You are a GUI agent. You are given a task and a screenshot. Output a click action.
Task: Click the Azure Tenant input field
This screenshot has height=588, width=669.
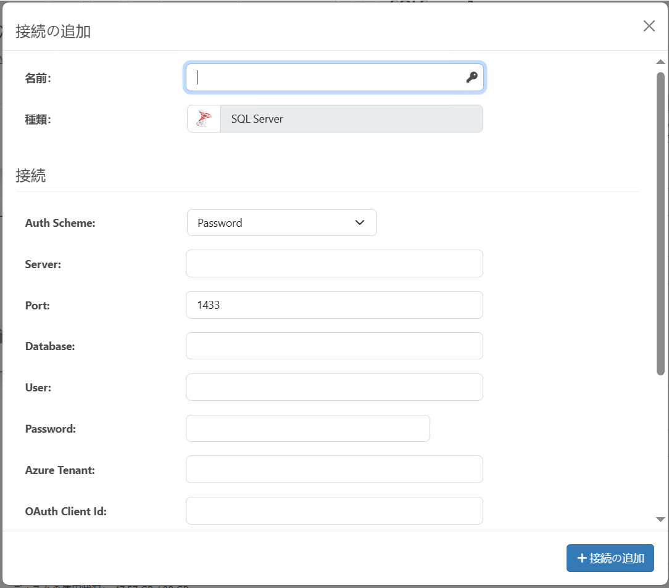(x=334, y=469)
